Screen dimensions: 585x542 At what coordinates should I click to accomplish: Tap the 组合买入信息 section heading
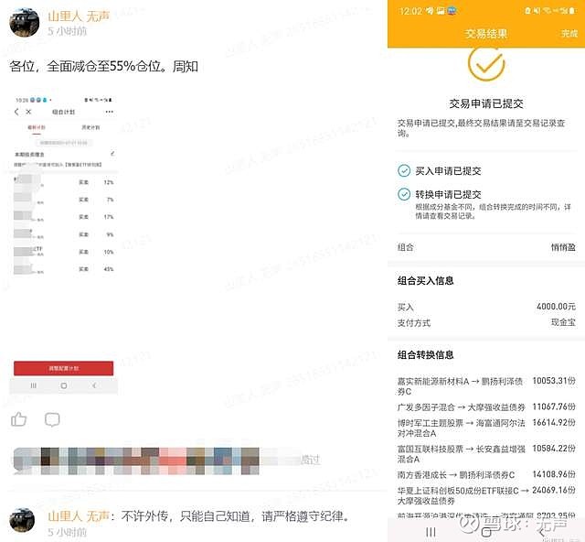pyautogui.click(x=425, y=281)
